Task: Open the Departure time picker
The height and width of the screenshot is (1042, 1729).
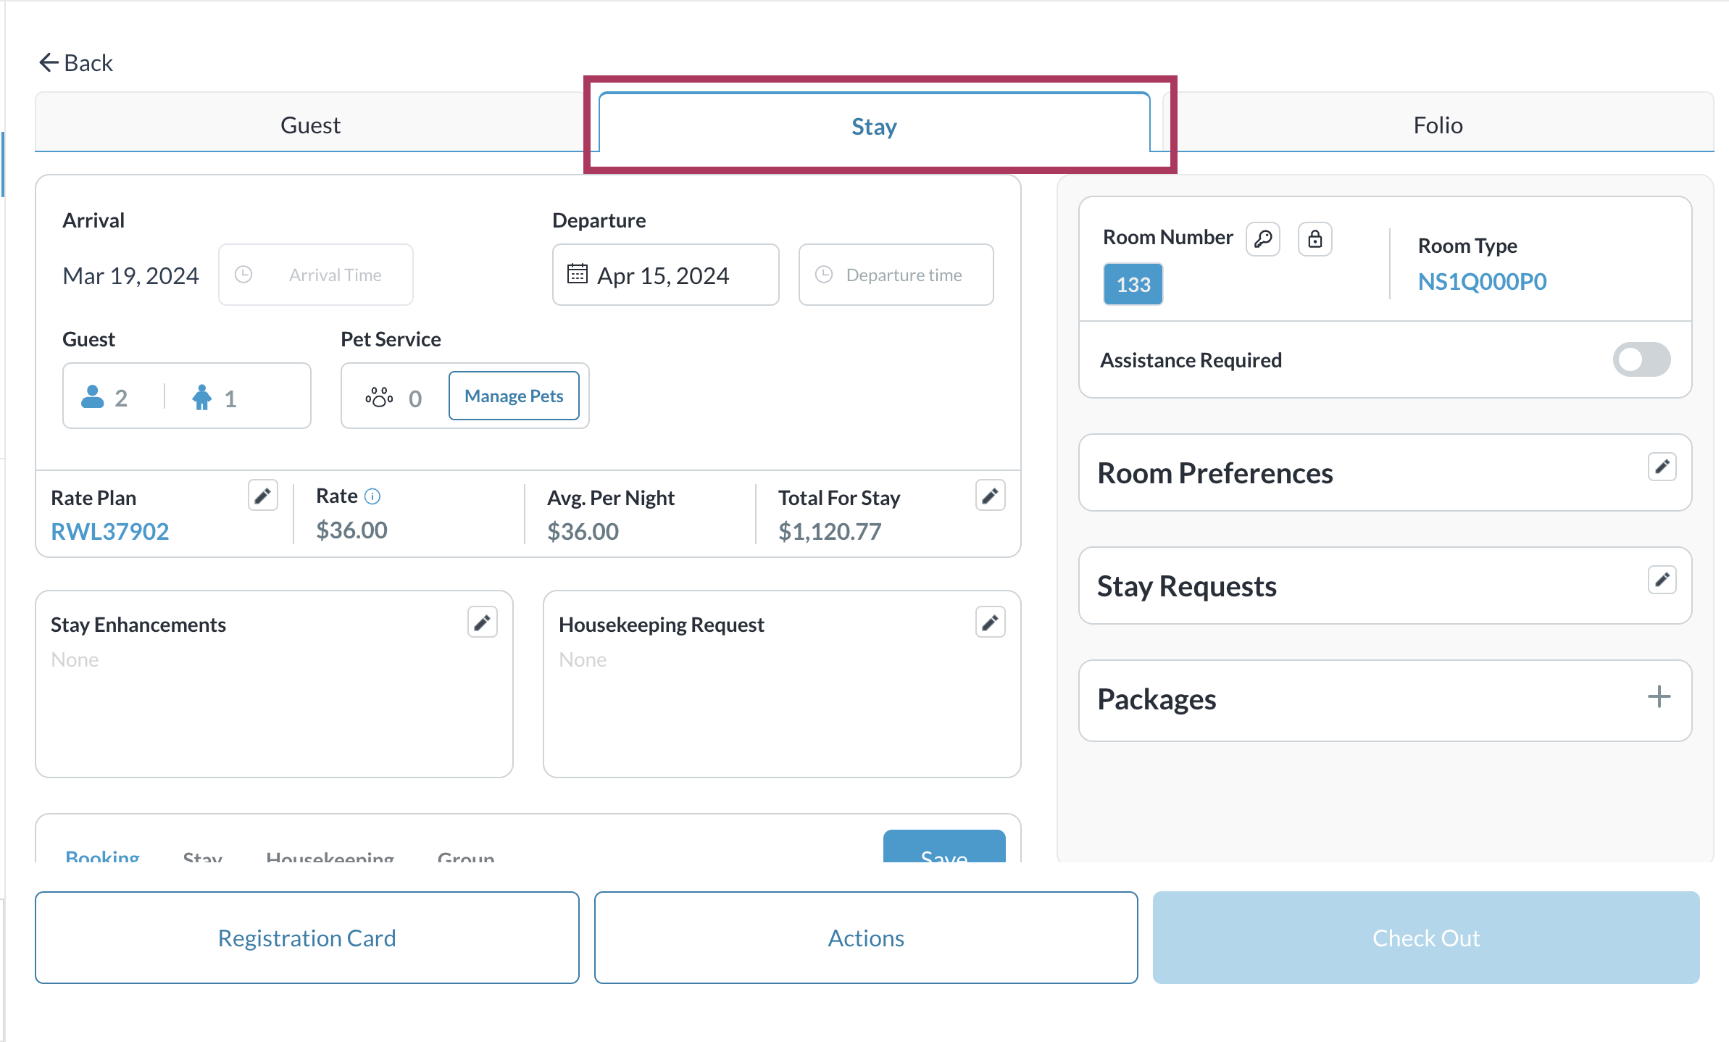Action: coord(896,275)
